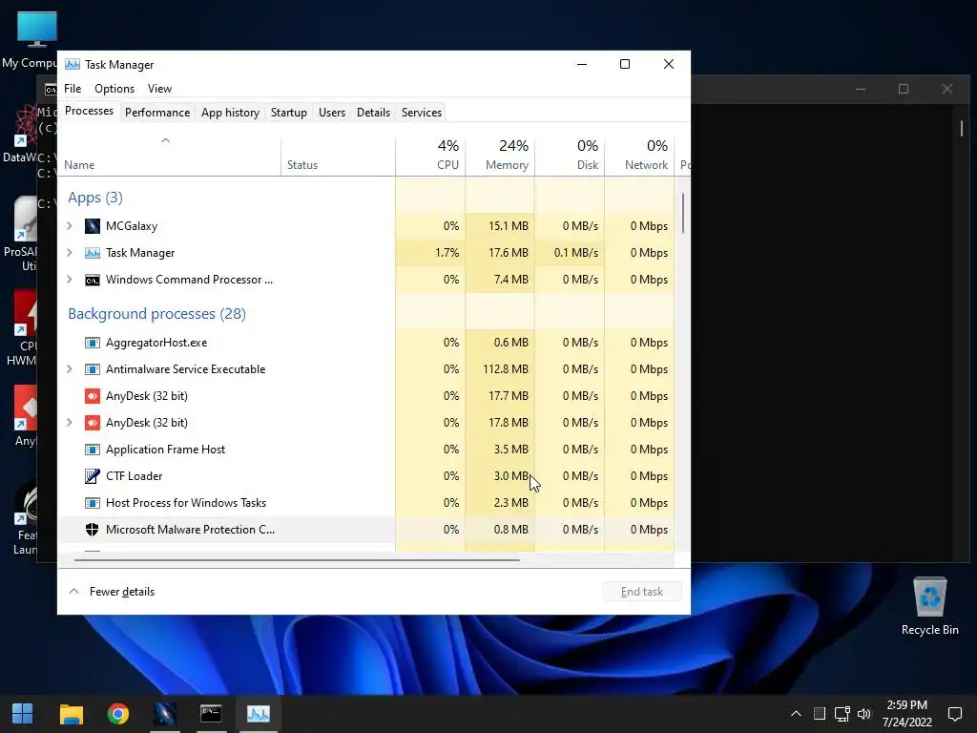Click the End task button

pos(642,592)
